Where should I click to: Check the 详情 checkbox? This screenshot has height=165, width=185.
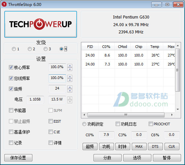click(51, 143)
